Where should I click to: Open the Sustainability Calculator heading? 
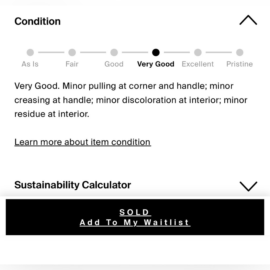73,185
